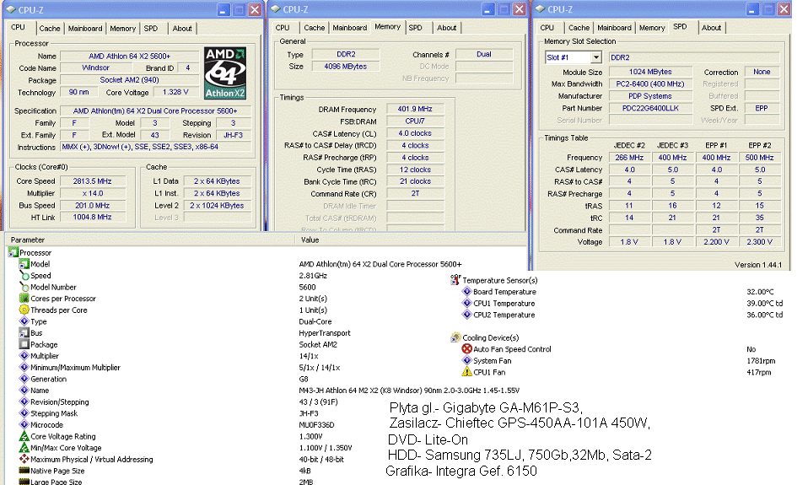
Task: Close the right CPU-Z window
Action: tap(784, 9)
